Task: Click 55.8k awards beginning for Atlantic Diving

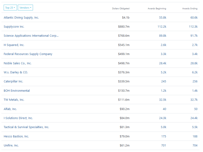Action: tap(162, 17)
